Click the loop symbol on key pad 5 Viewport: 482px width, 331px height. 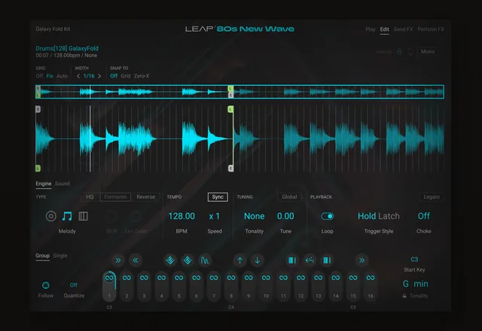point(179,278)
